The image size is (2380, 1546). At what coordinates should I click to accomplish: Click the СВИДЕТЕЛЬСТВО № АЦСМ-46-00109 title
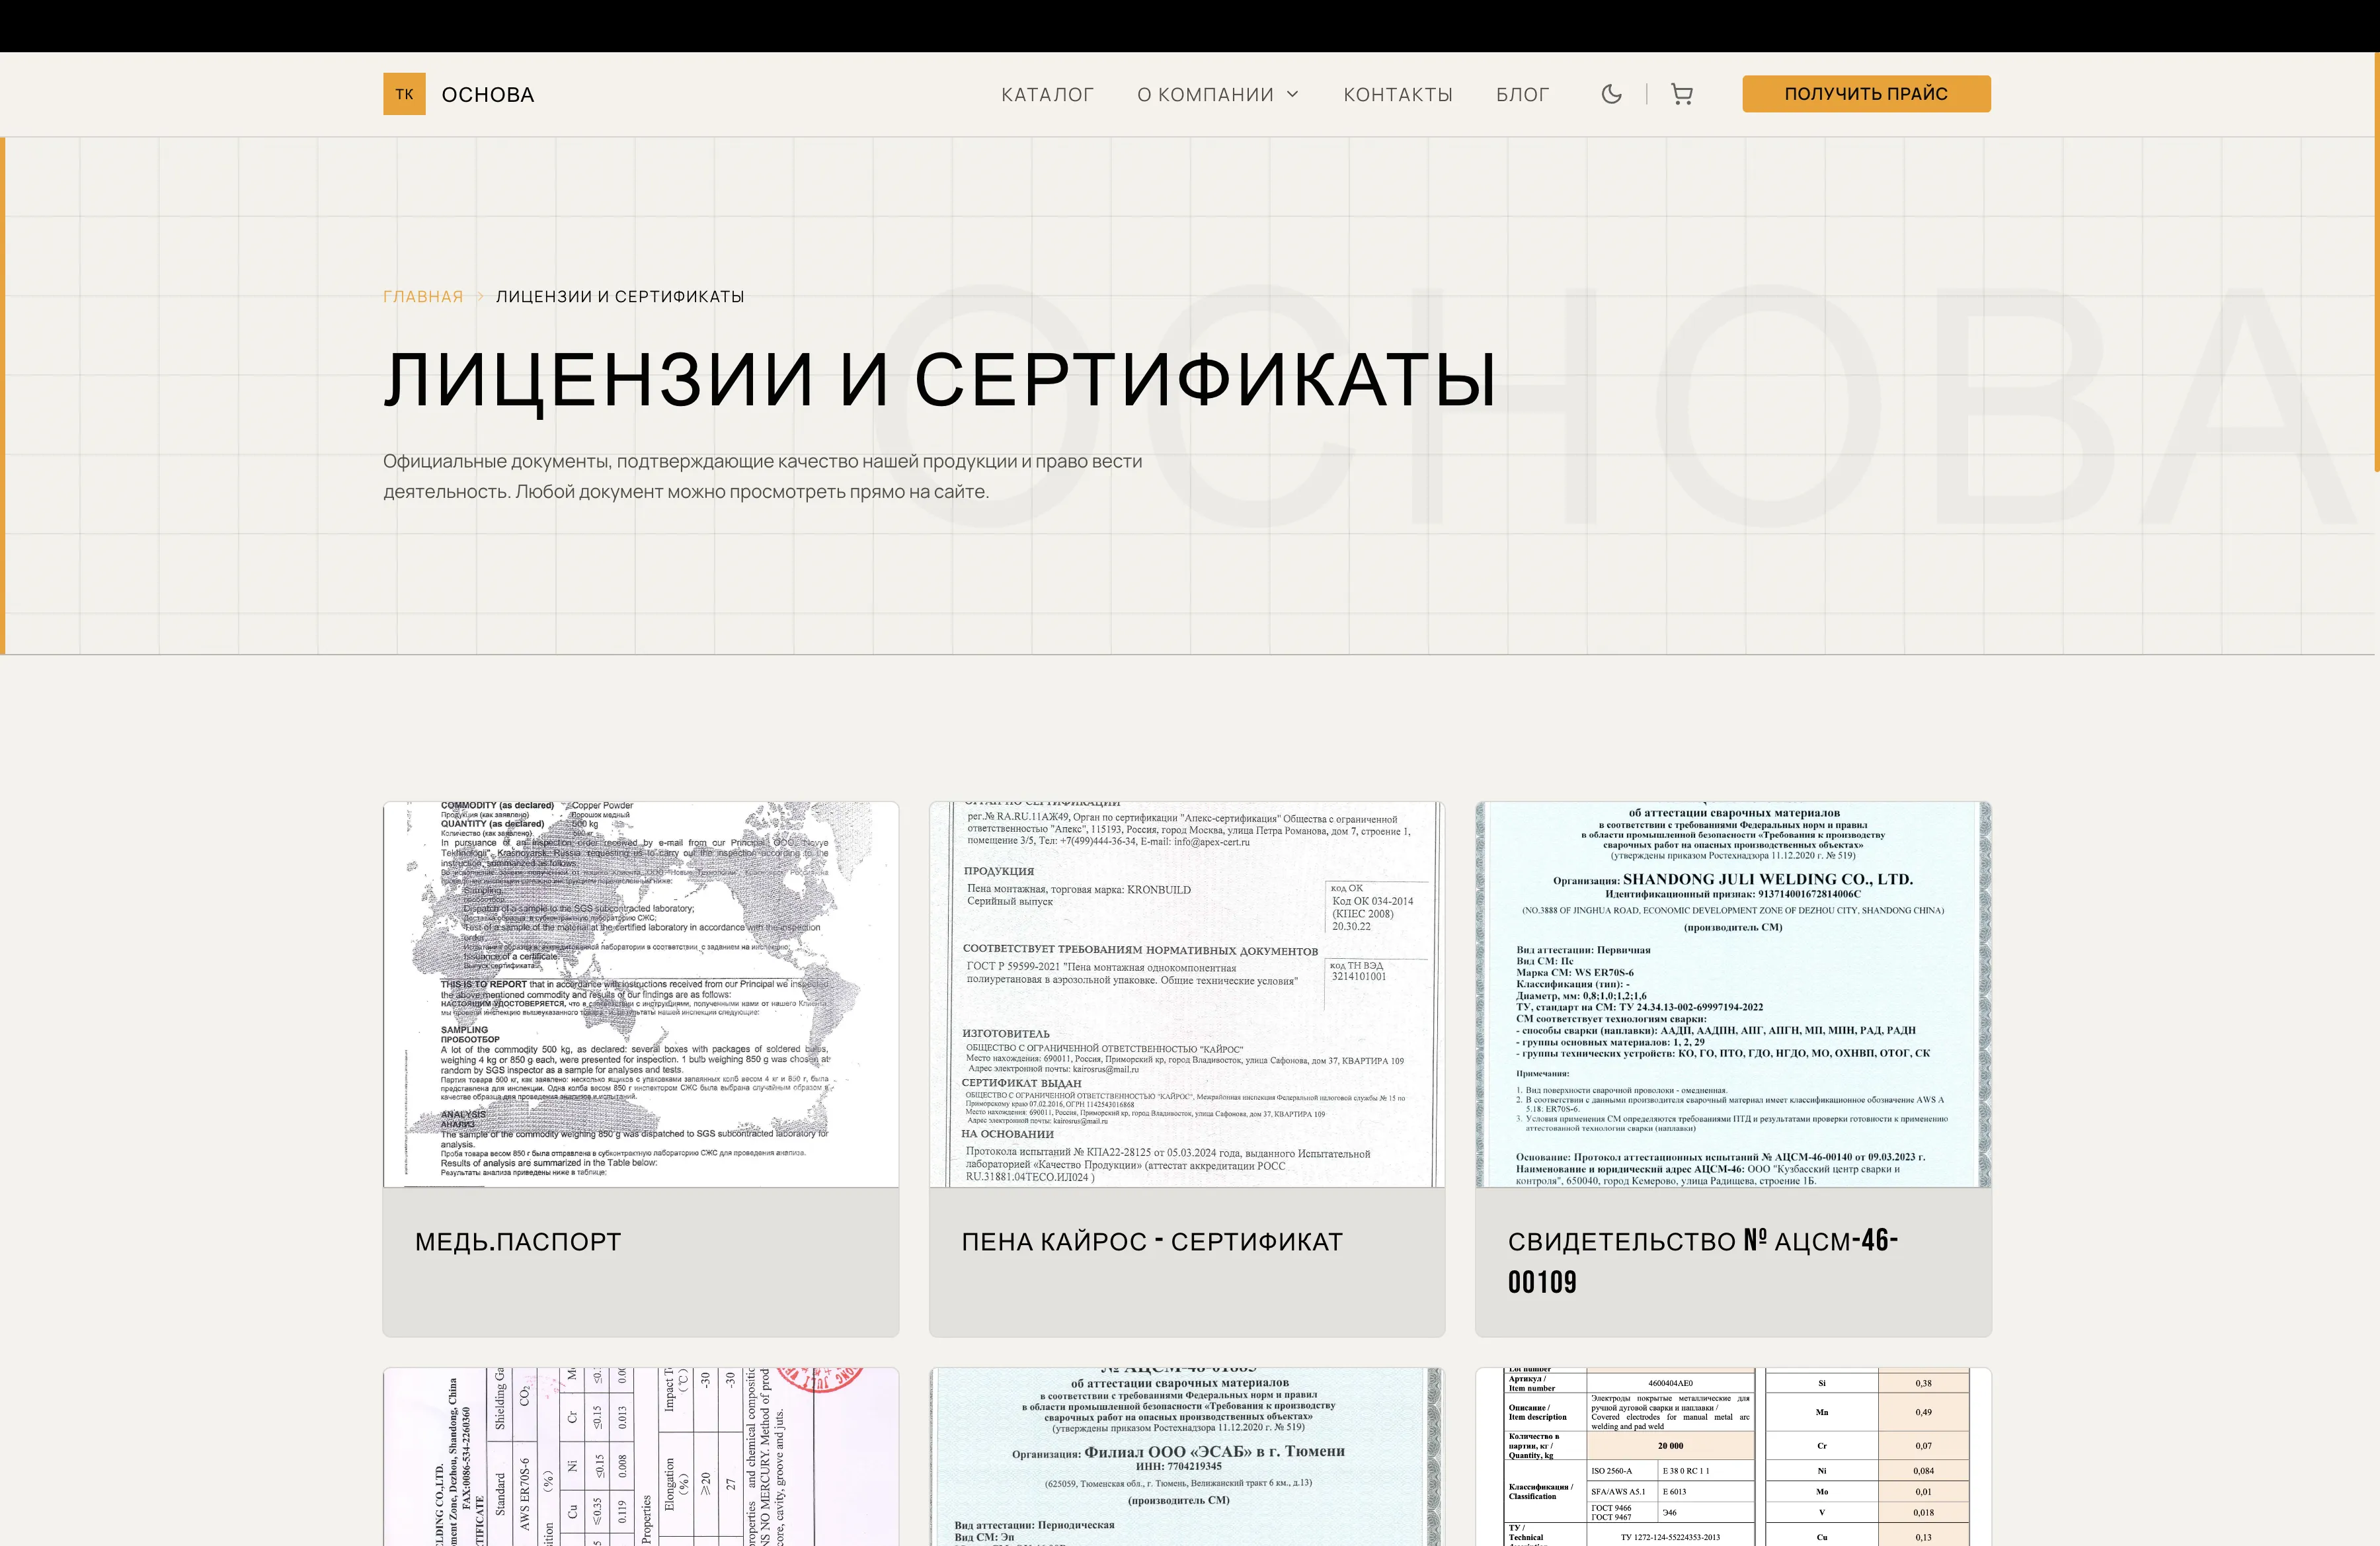point(1703,1261)
